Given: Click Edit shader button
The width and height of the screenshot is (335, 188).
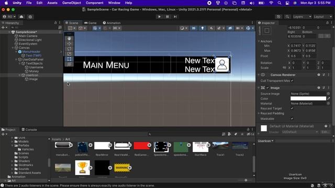Looking at the screenshot, I should [x=326, y=132].
